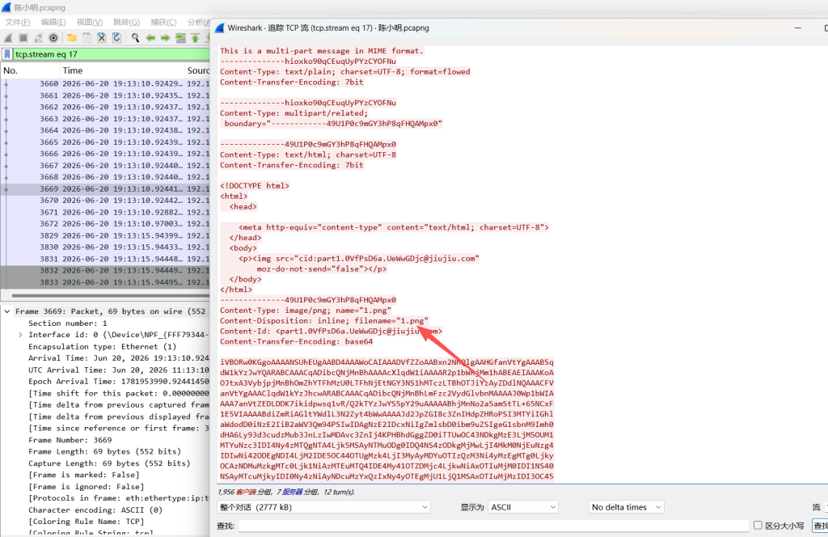Select packet row 3829
The width and height of the screenshot is (828, 537).
pyautogui.click(x=106, y=235)
